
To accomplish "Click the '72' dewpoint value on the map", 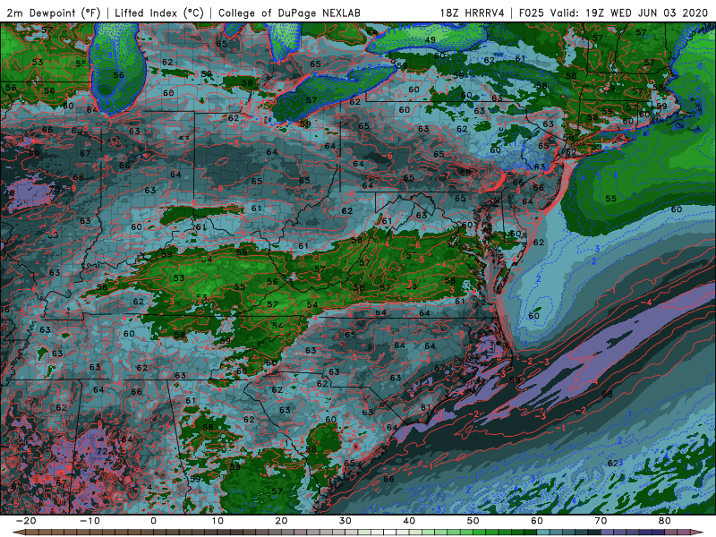I will (102, 452).
